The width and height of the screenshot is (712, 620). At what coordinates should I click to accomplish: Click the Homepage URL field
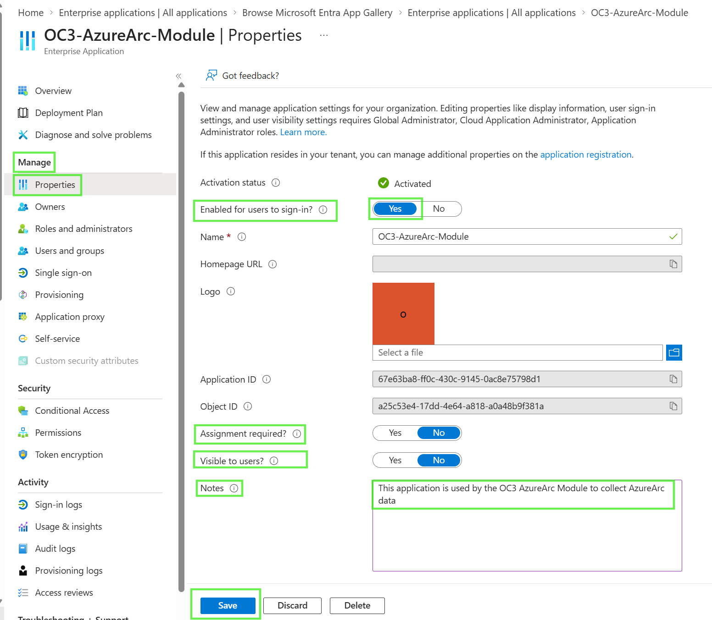(527, 264)
